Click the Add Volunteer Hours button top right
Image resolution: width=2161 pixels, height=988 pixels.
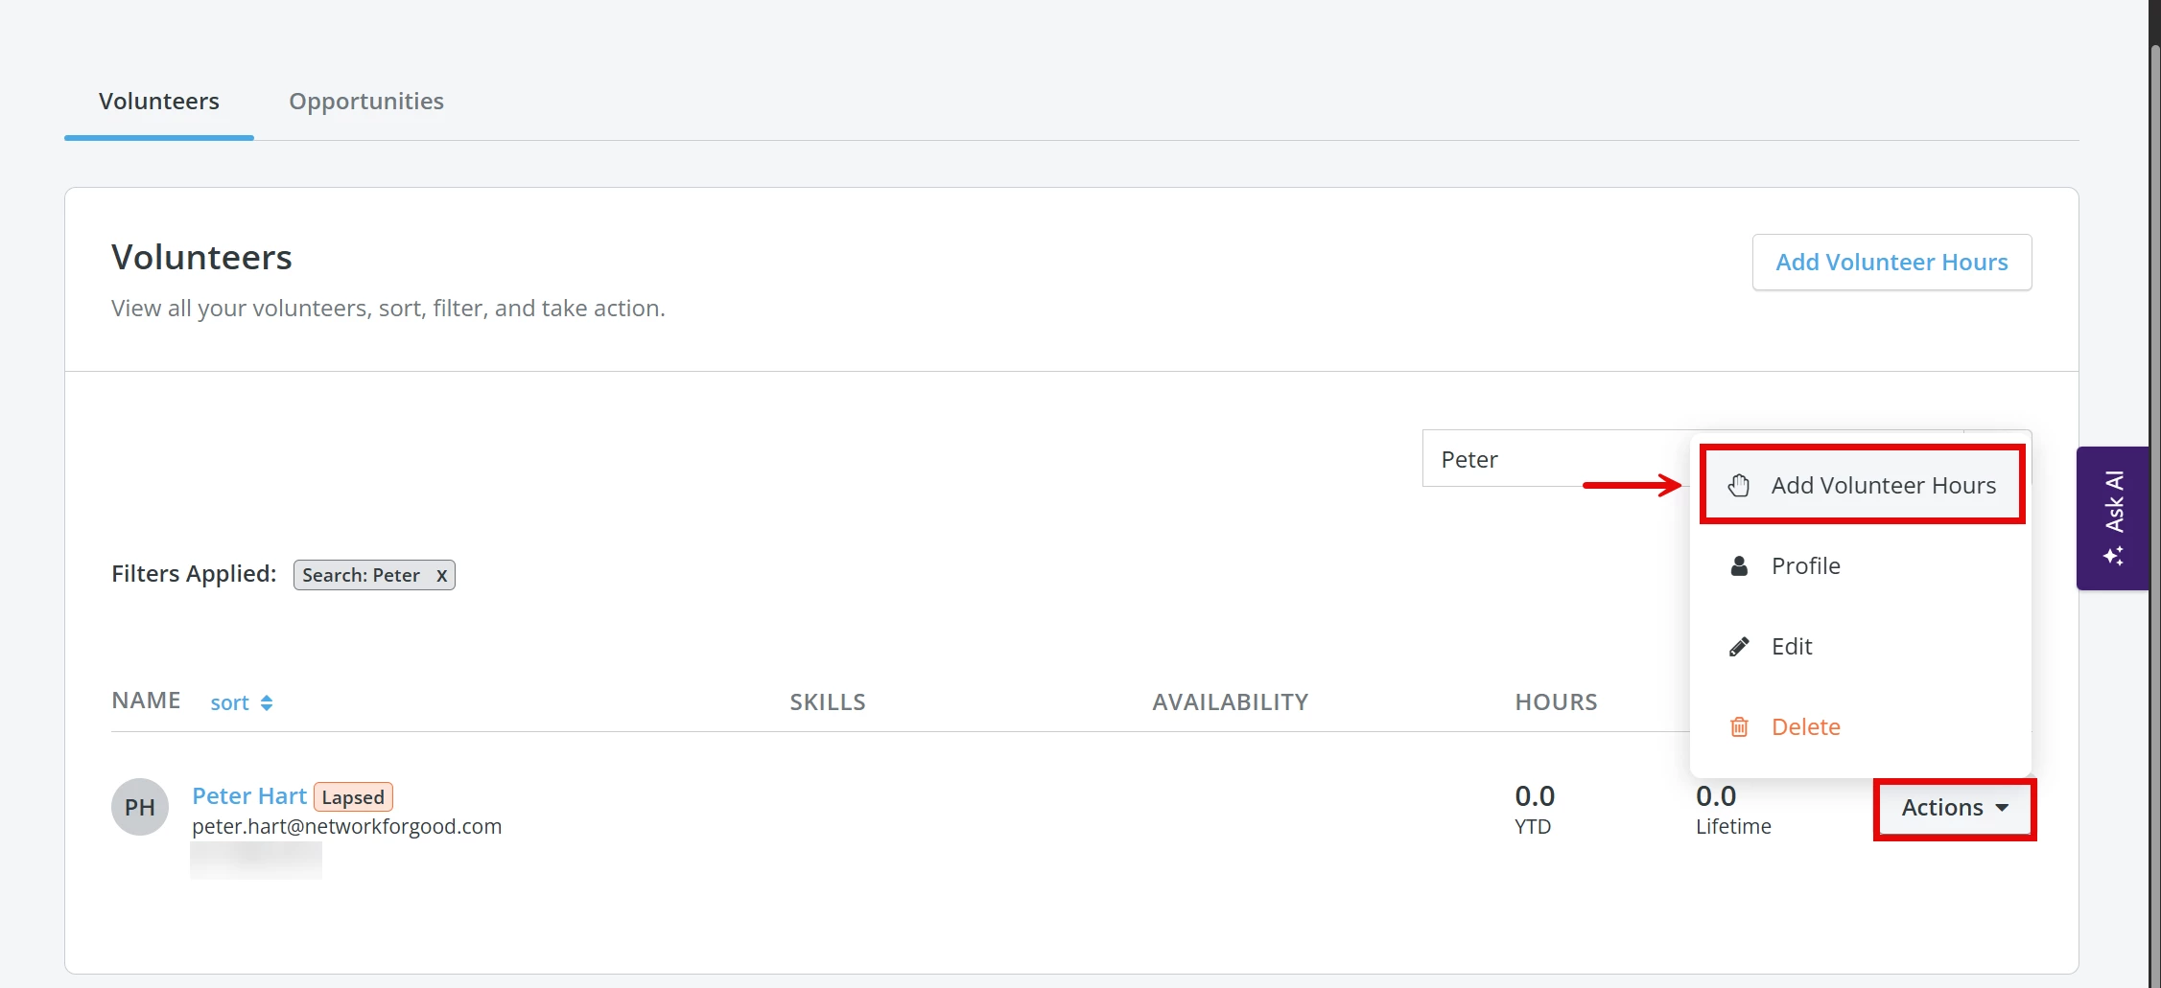click(1891, 262)
